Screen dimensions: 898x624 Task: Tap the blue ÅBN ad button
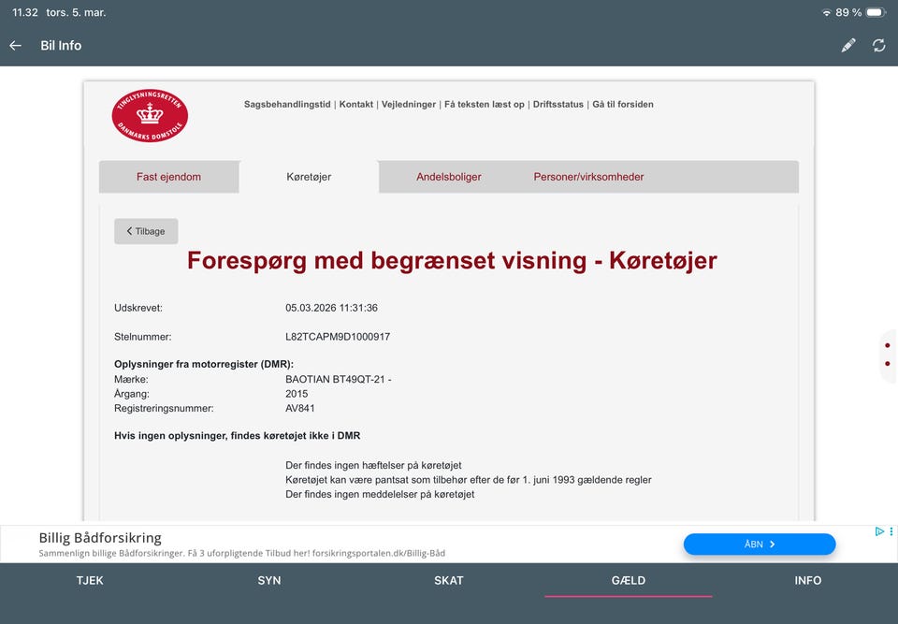tap(760, 544)
